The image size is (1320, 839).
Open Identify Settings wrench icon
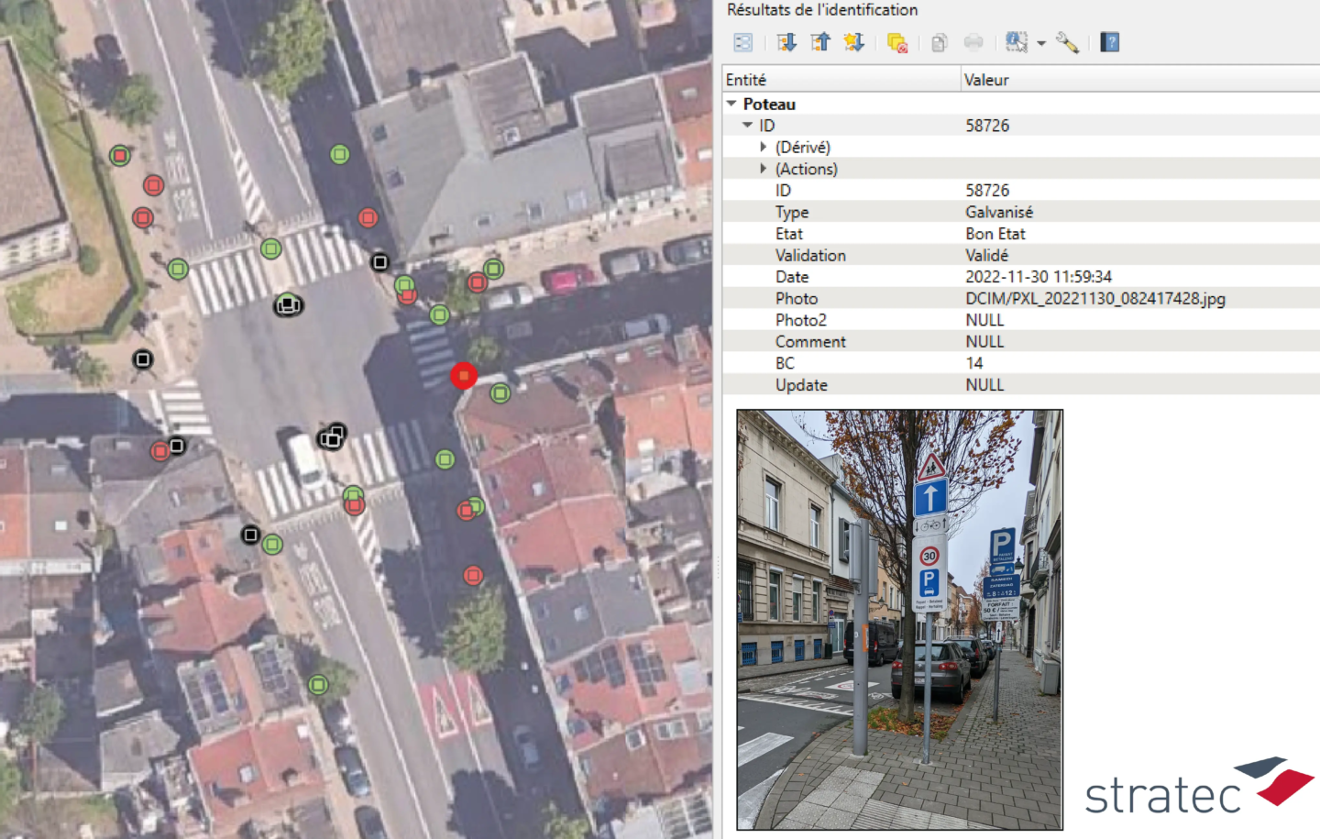[x=1067, y=42]
